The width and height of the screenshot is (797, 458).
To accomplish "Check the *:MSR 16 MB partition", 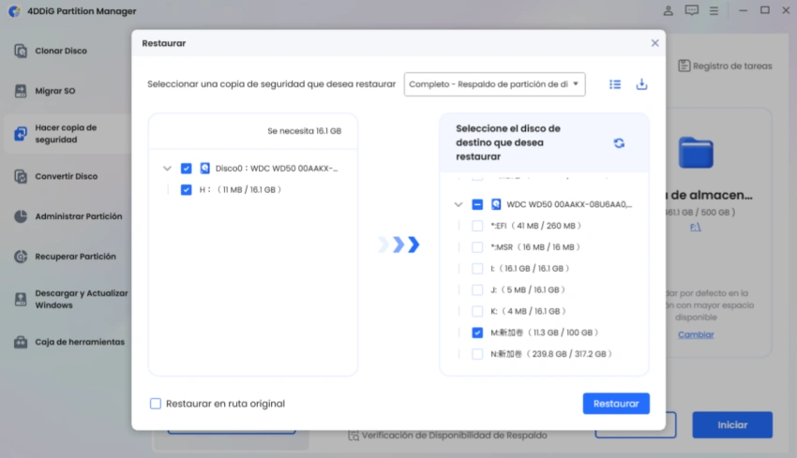I will (x=476, y=246).
